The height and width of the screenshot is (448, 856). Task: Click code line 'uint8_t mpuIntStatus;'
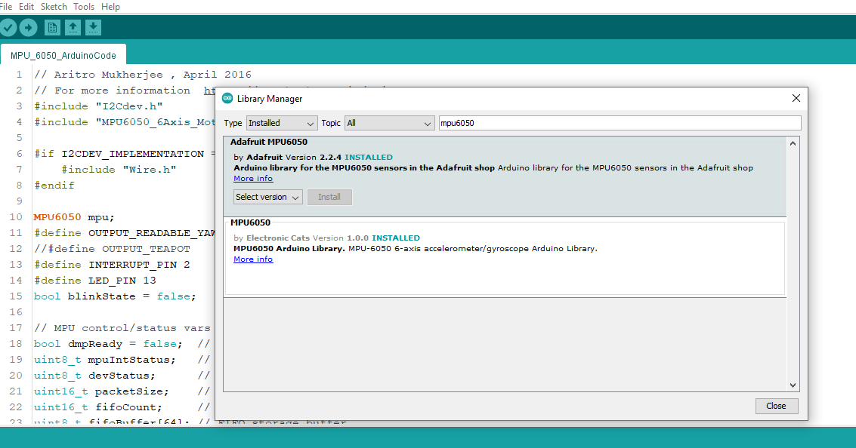tap(105, 360)
